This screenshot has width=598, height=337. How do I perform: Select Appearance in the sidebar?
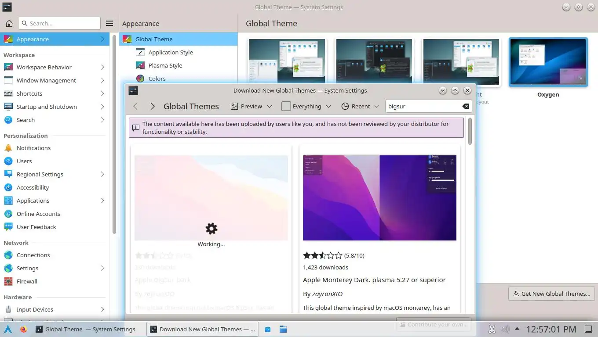coord(55,39)
